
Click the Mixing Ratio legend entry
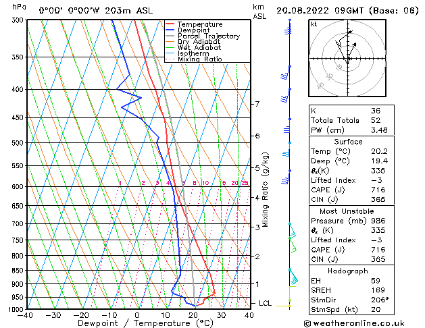tap(200, 59)
